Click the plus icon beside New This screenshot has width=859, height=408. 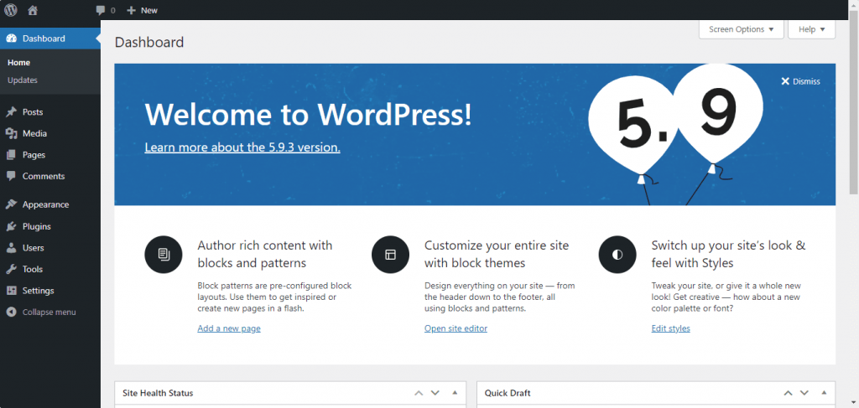(131, 10)
